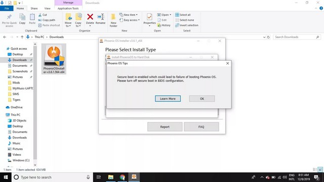Viewport: 324px width, 182px height.
Task: Select Screenshots in navigation pane
Action: [x=20, y=71]
